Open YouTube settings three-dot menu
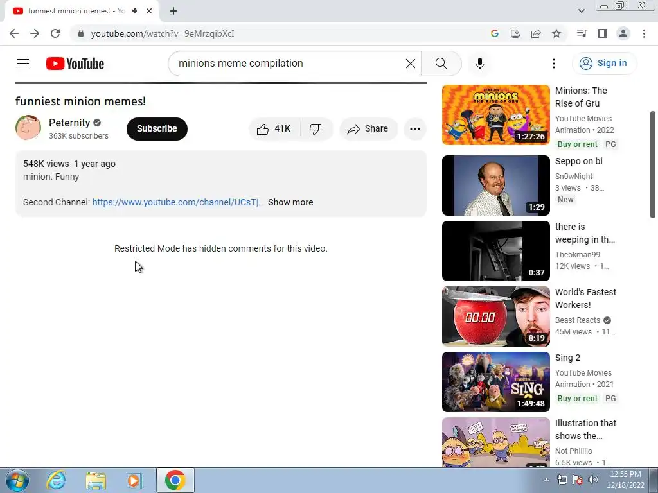This screenshot has width=658, height=493. tap(553, 64)
